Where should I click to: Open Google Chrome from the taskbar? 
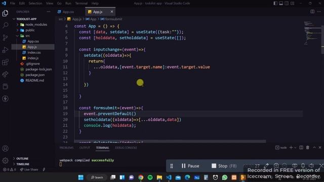(141, 177)
